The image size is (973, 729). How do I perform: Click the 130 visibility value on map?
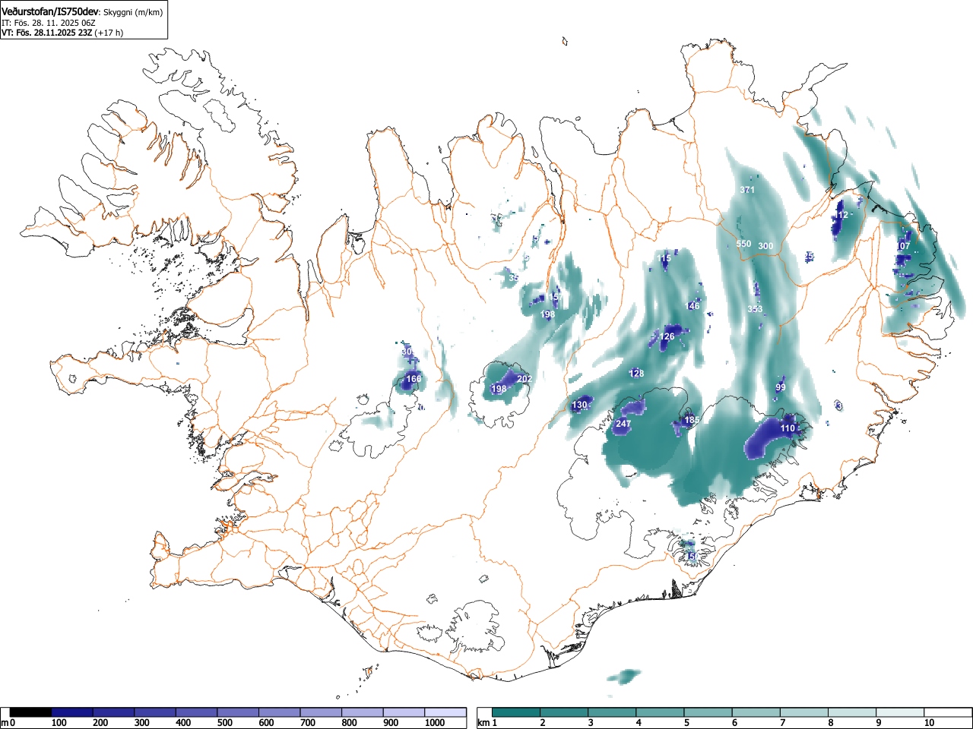point(580,405)
